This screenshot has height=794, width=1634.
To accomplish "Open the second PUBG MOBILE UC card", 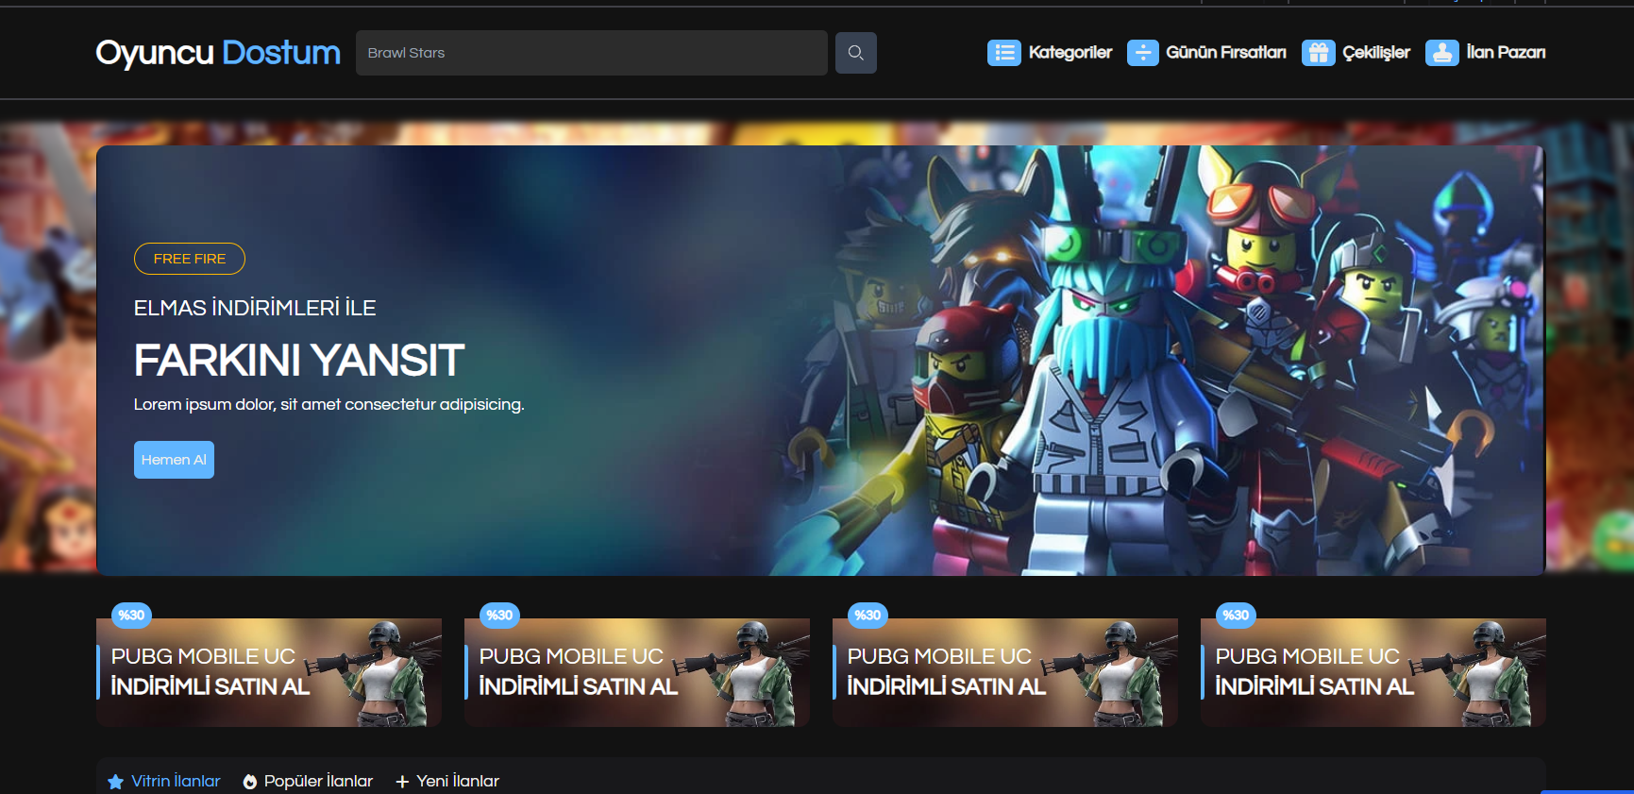I will pyautogui.click(x=637, y=672).
